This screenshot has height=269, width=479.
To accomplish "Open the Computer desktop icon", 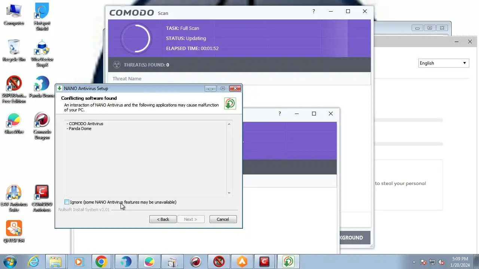I will [x=14, y=14].
